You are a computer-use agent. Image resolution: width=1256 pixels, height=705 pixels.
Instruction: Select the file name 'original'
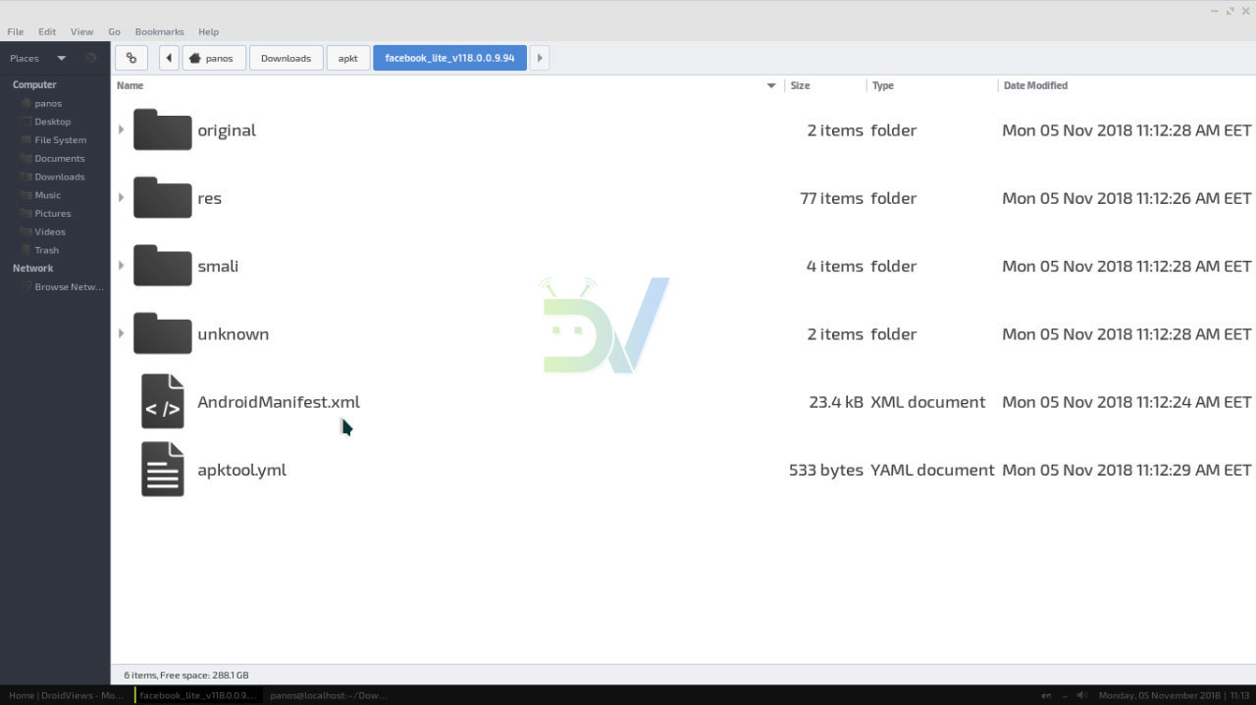(227, 130)
